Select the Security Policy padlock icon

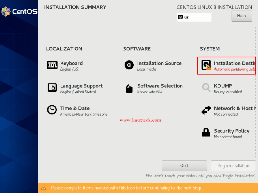206,132
